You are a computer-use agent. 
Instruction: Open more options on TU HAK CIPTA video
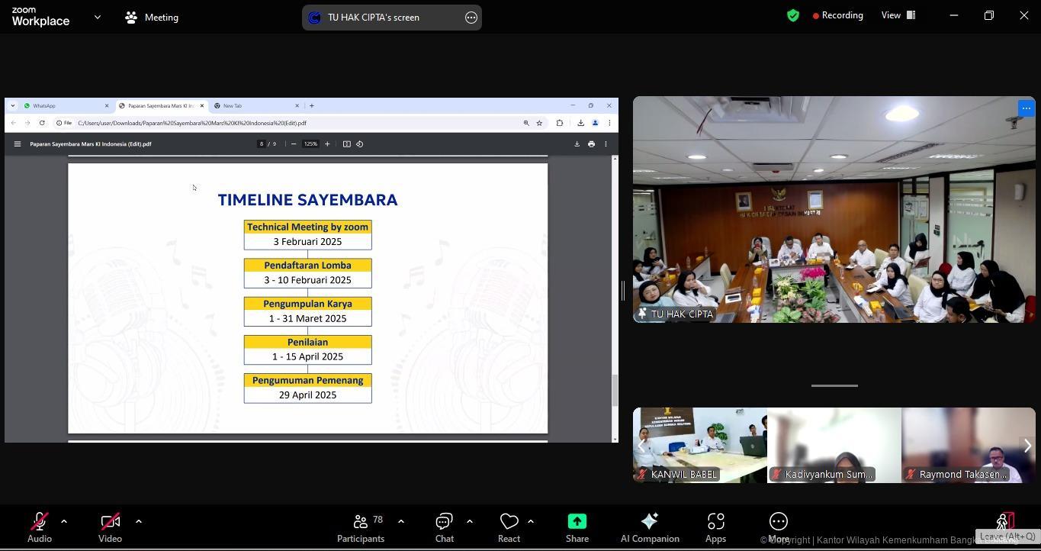[x=1026, y=108]
